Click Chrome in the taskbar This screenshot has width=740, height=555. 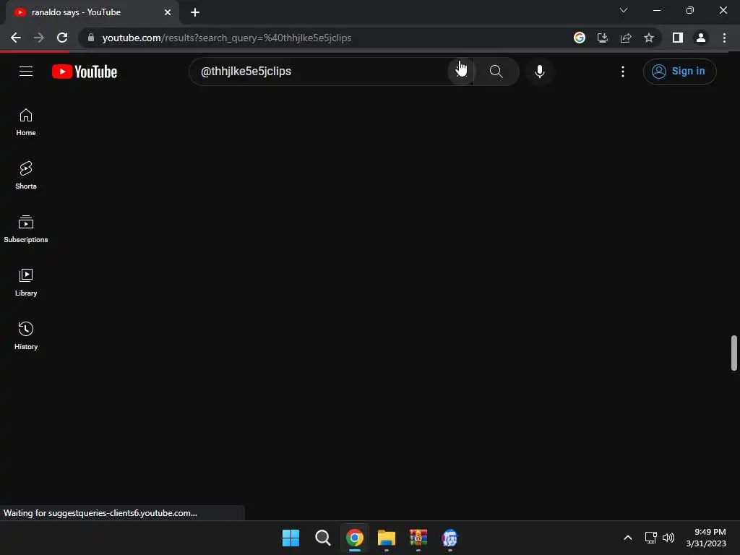click(354, 538)
